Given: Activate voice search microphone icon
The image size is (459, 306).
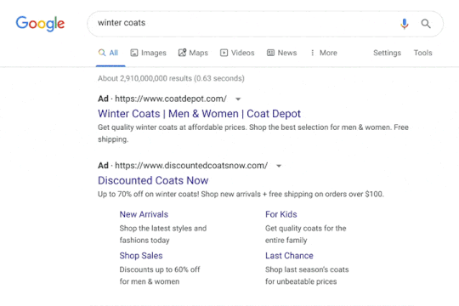Looking at the screenshot, I should (x=405, y=24).
